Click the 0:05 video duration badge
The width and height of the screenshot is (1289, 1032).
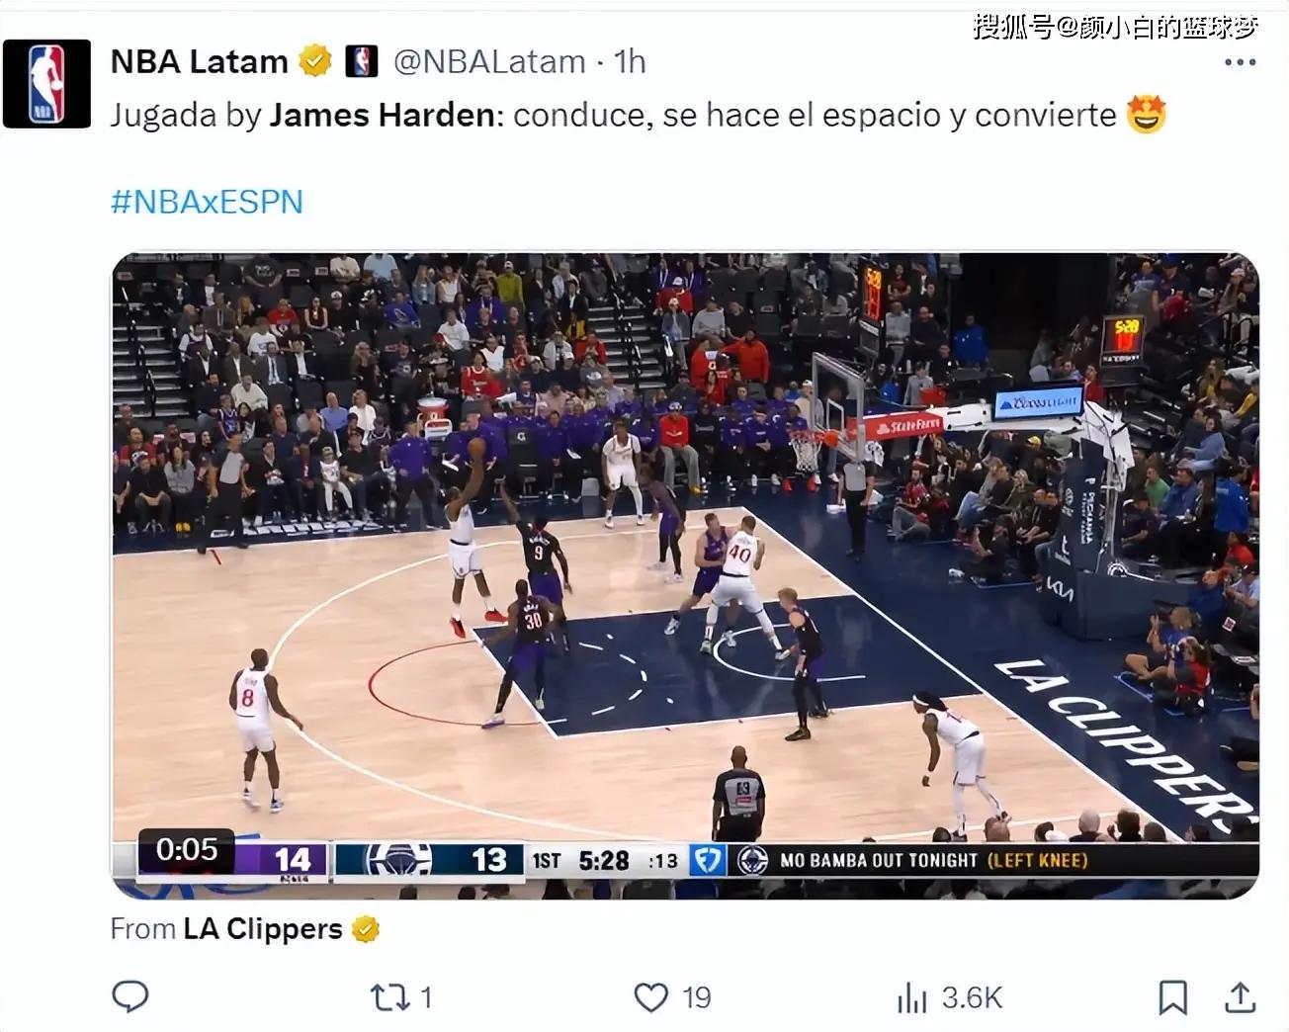click(x=186, y=849)
